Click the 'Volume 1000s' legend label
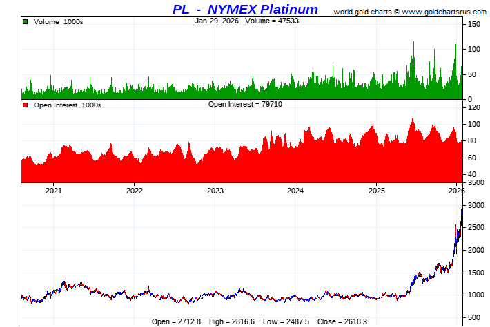The width and height of the screenshot is (490, 327). (58, 22)
